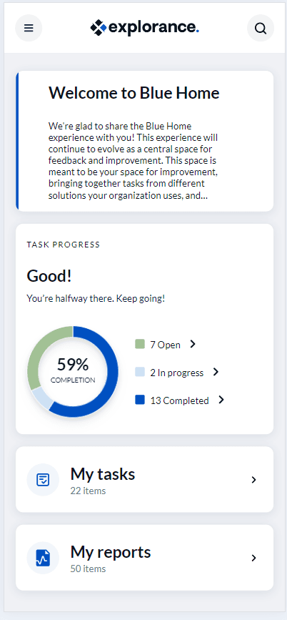Select the 2 In progress link
Image resolution: width=287 pixels, height=620 pixels.
(176, 373)
